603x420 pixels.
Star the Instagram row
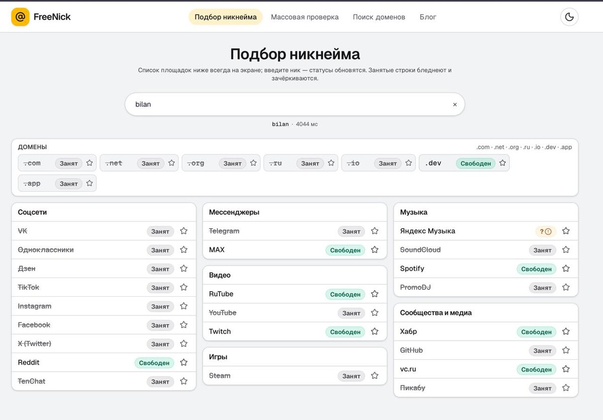(x=183, y=306)
